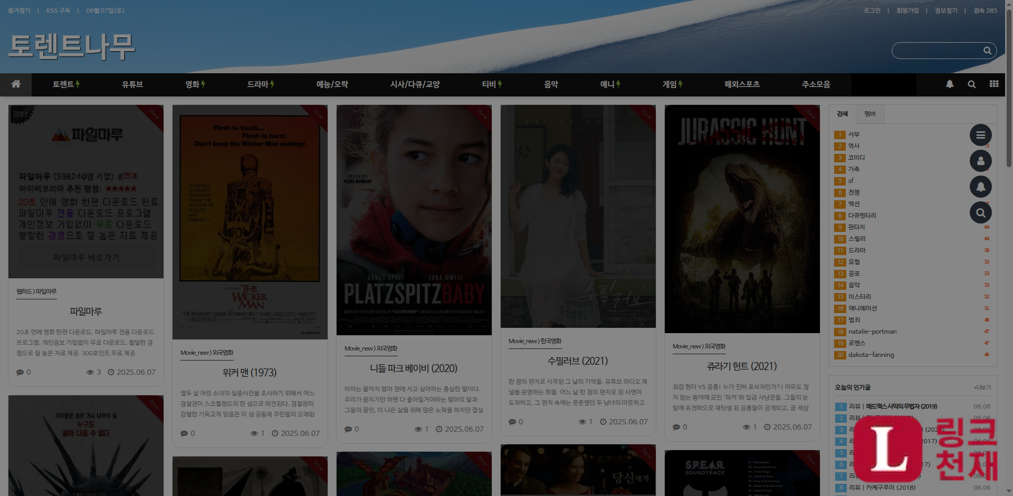This screenshot has height=496, width=1013.
Task: Open the 해외스포츠 menu
Action: pos(742,84)
